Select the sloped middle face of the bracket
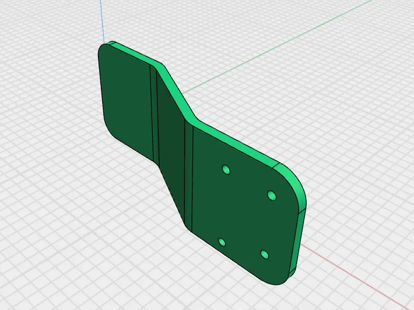Viewport: 414px width, 310px height. coord(171,148)
